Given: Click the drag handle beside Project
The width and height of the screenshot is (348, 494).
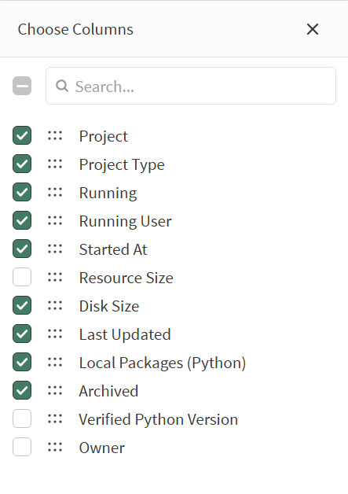Looking at the screenshot, I should [55, 135].
